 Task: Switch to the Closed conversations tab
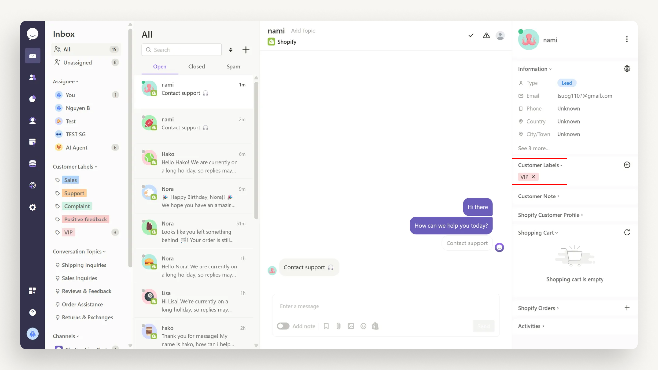(x=196, y=67)
